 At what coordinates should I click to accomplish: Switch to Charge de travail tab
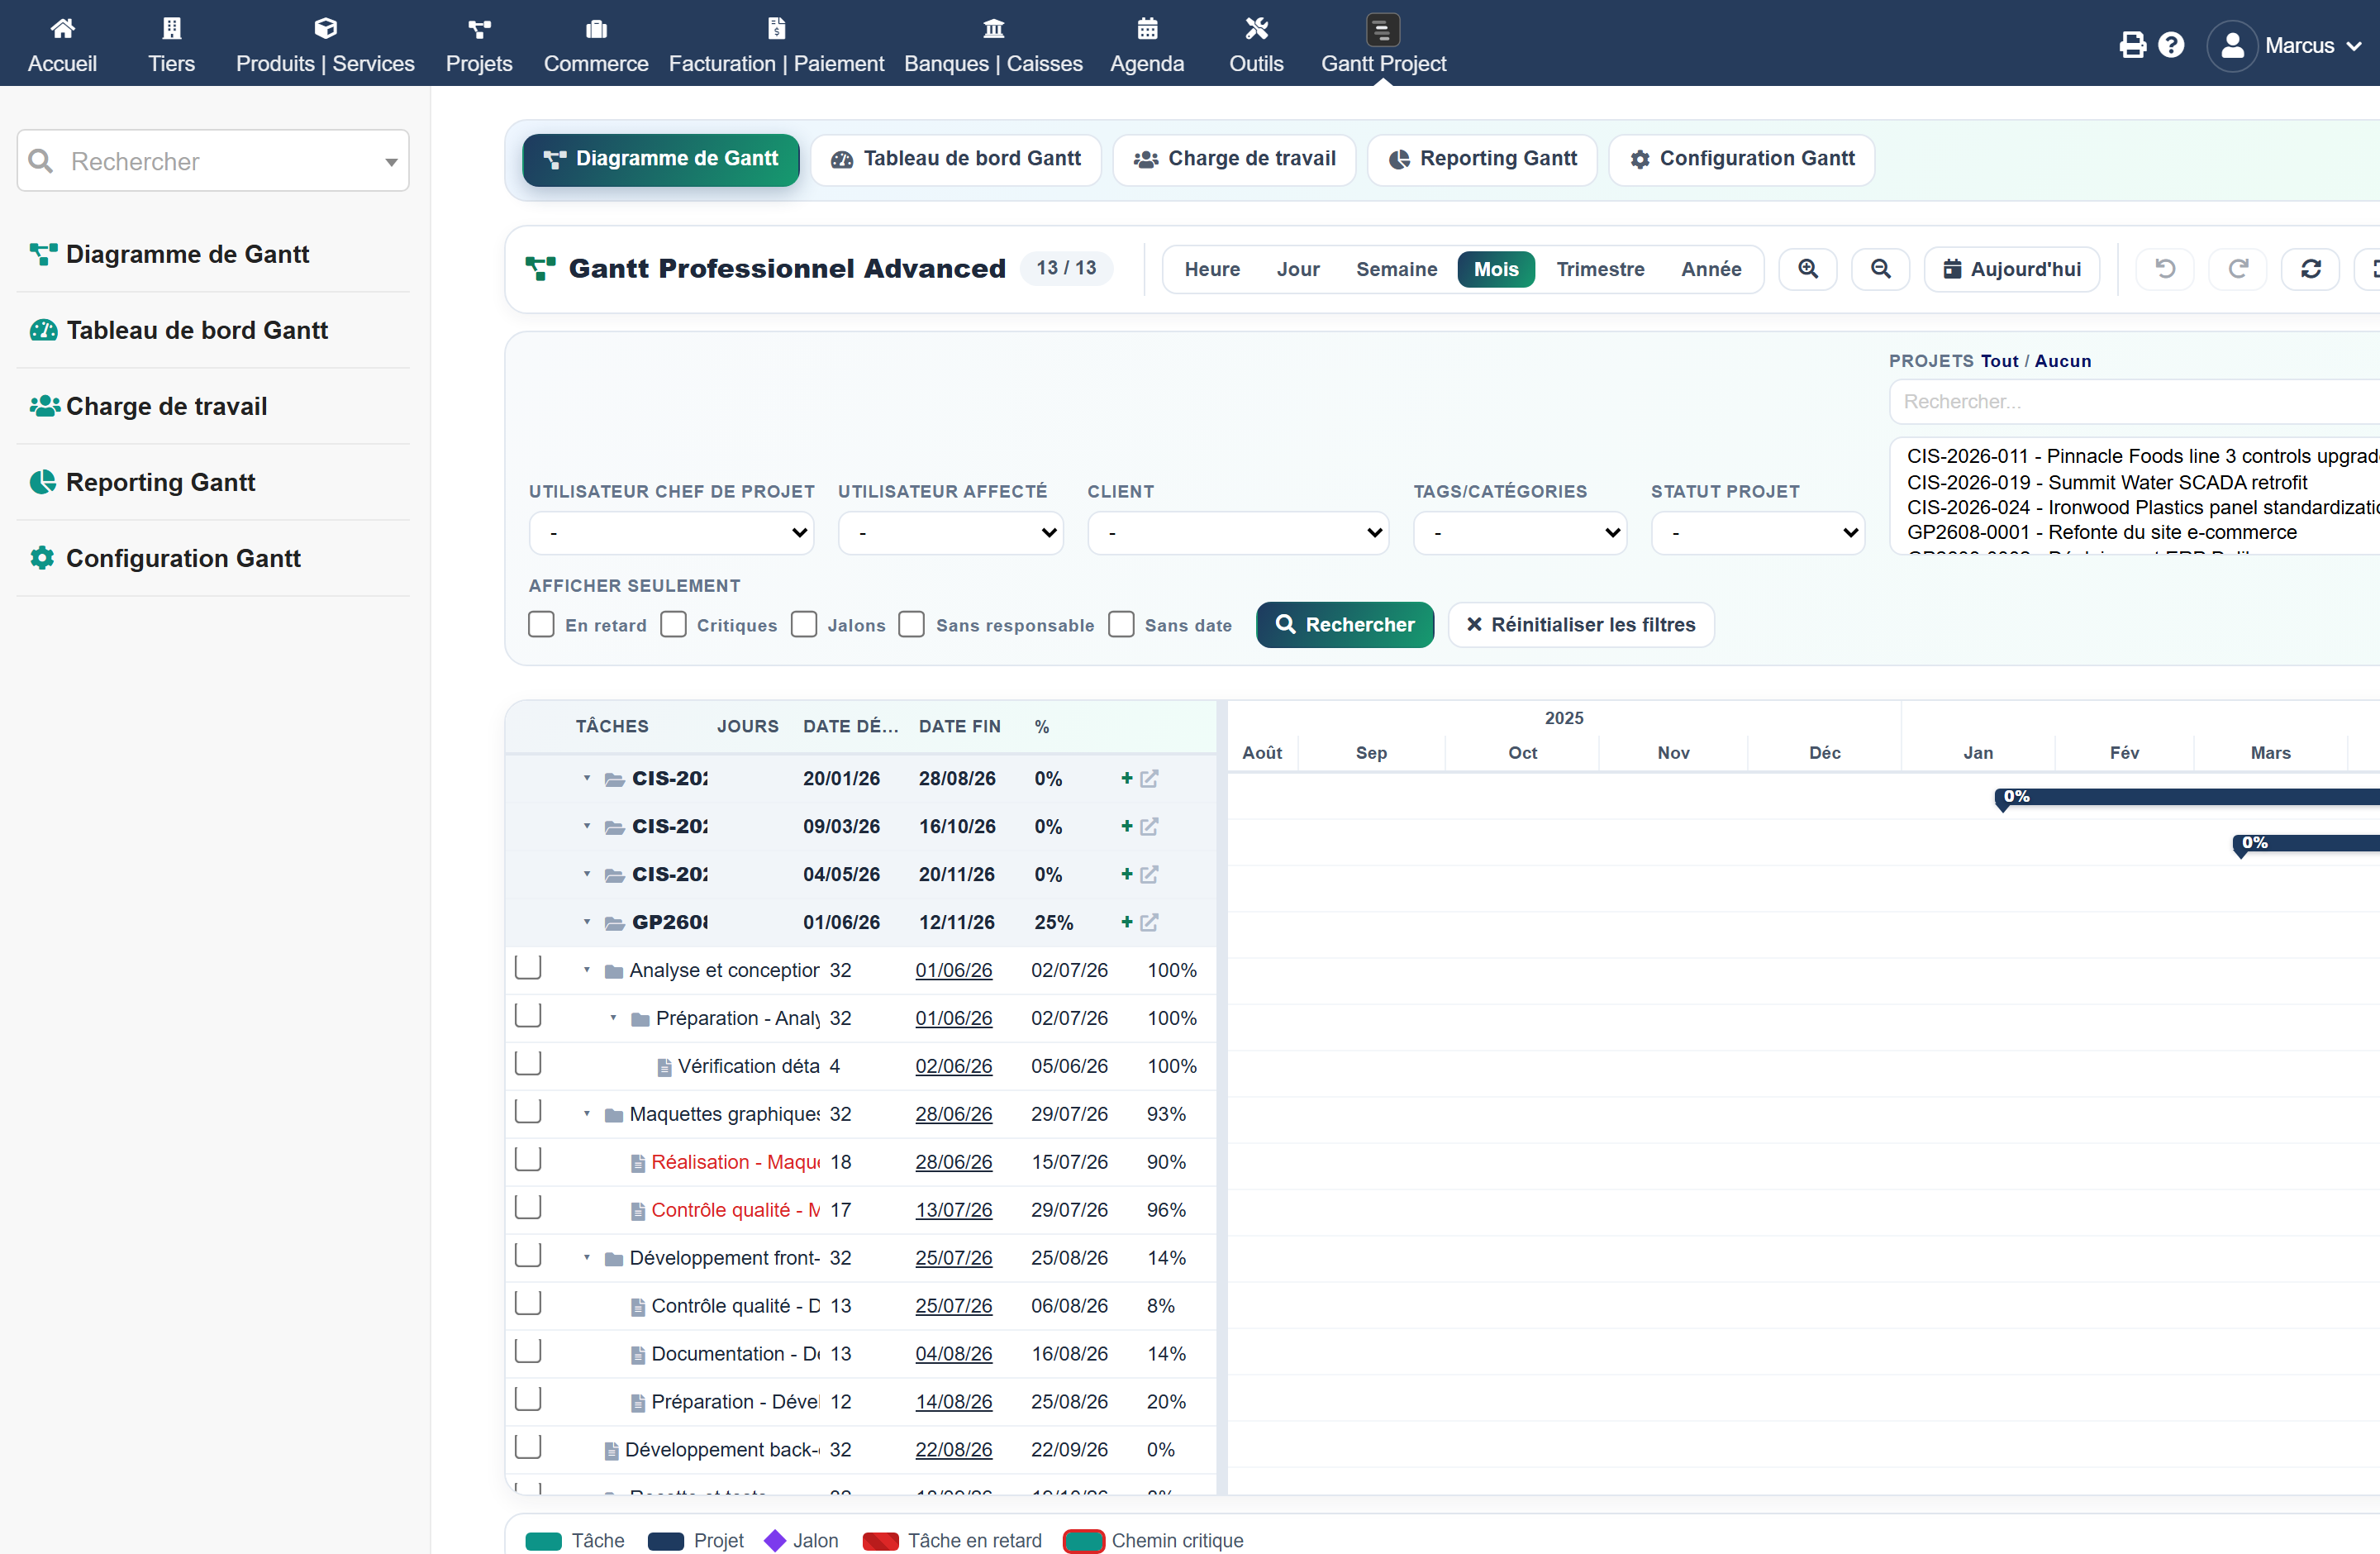pyautogui.click(x=1234, y=159)
